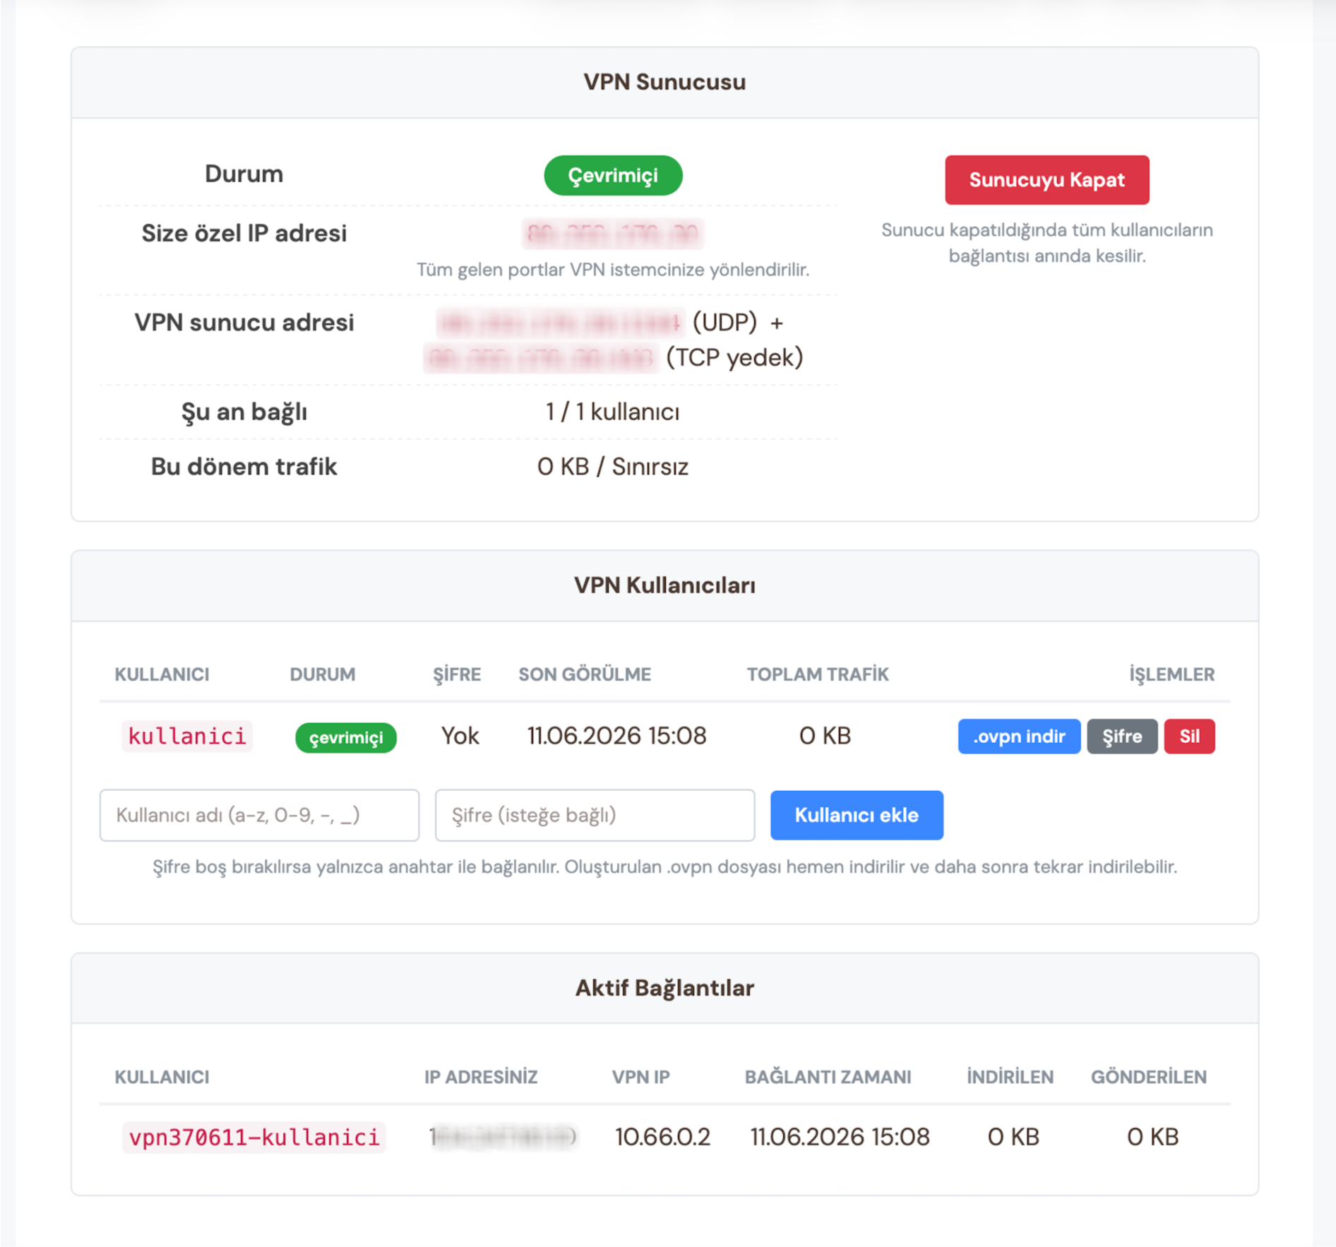Click the Bağlantı Zamanı value in Aktif Bağlantılar
The height and width of the screenshot is (1247, 1336).
tap(840, 1137)
